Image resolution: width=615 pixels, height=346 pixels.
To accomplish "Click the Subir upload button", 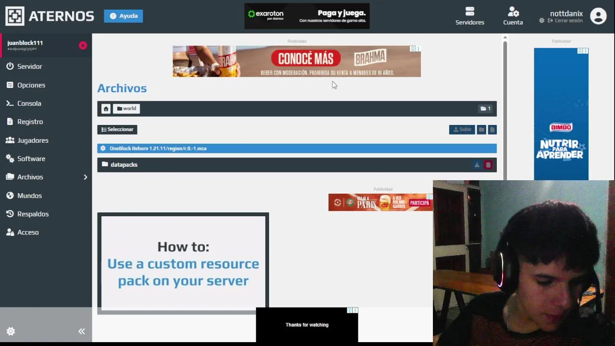I will coord(462,129).
